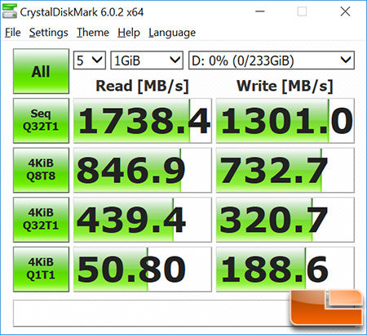Run all benchmarks with the All button

click(x=41, y=71)
